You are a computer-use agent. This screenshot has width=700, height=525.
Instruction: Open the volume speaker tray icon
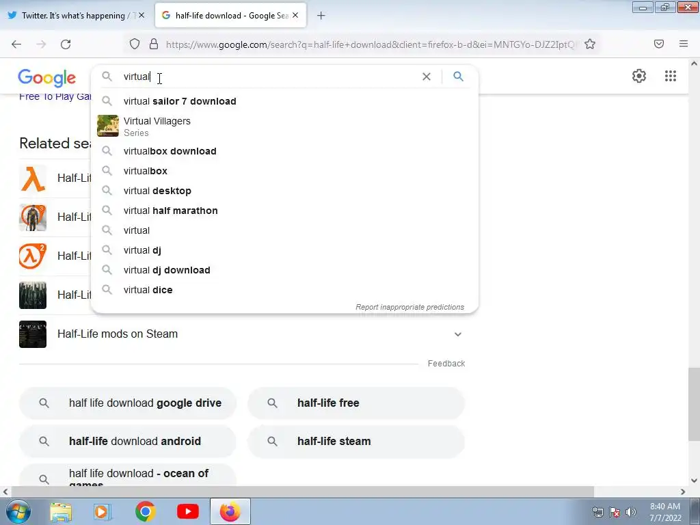[x=631, y=512]
